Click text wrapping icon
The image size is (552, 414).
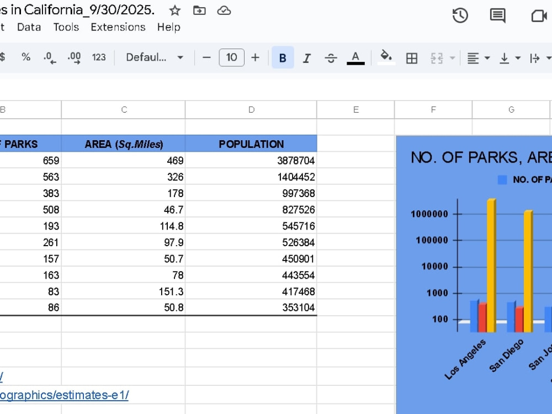(x=535, y=58)
